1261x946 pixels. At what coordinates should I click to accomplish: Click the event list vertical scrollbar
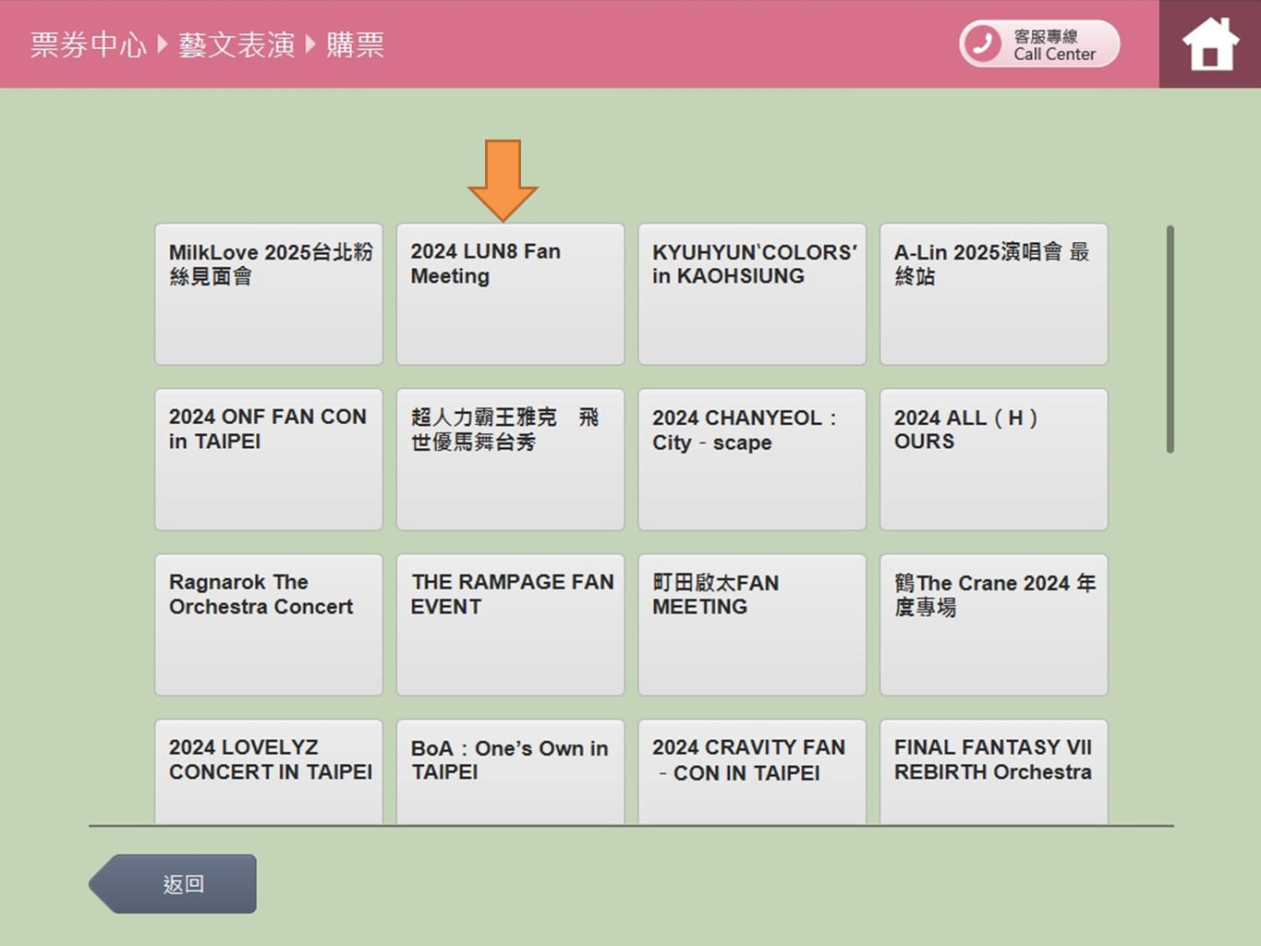coord(1170,339)
